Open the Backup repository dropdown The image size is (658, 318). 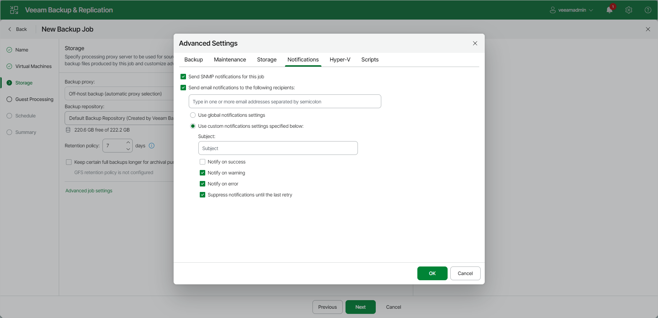(x=119, y=118)
